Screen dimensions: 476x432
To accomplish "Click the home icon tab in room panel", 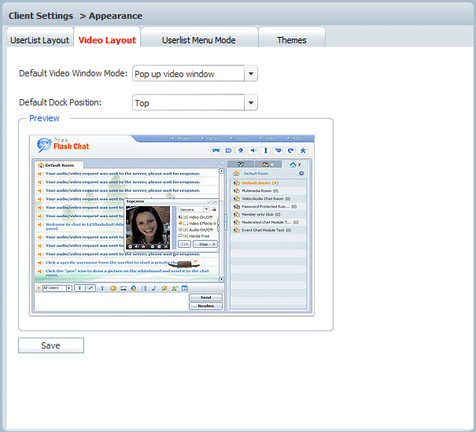I will [294, 164].
